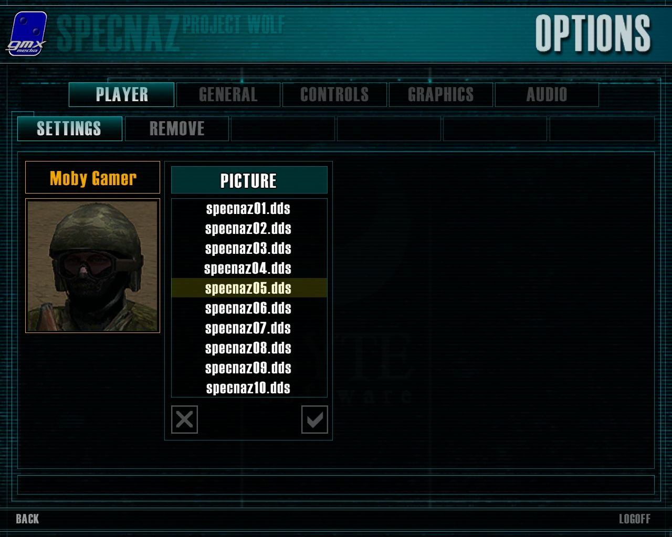Open the Remove sub-tab
Viewport: 672px width, 537px height.
[x=177, y=128]
